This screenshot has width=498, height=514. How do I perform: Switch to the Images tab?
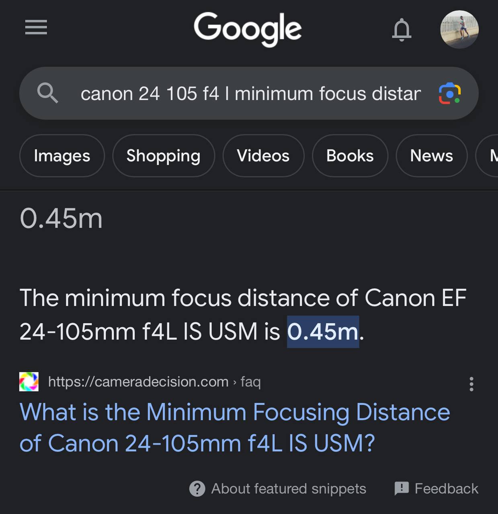(62, 156)
